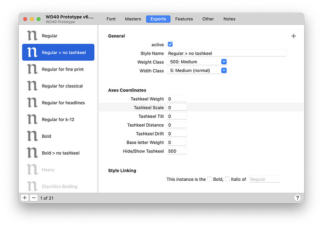Open help with question mark button

297,198
